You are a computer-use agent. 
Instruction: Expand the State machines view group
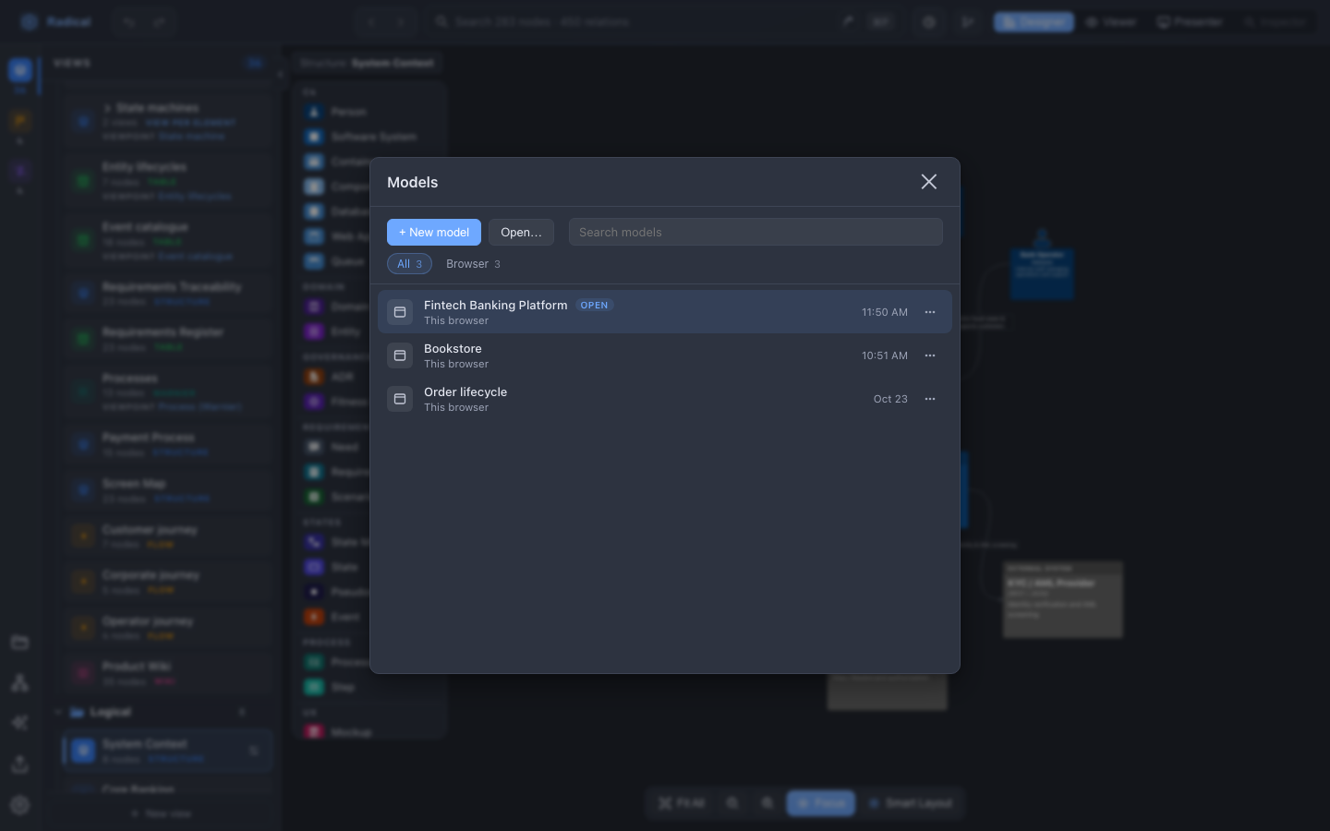click(107, 108)
